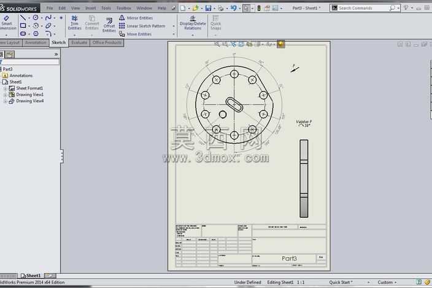The height and width of the screenshot is (288, 432).
Task: Switch to the Evaluate tab
Action: (79, 42)
